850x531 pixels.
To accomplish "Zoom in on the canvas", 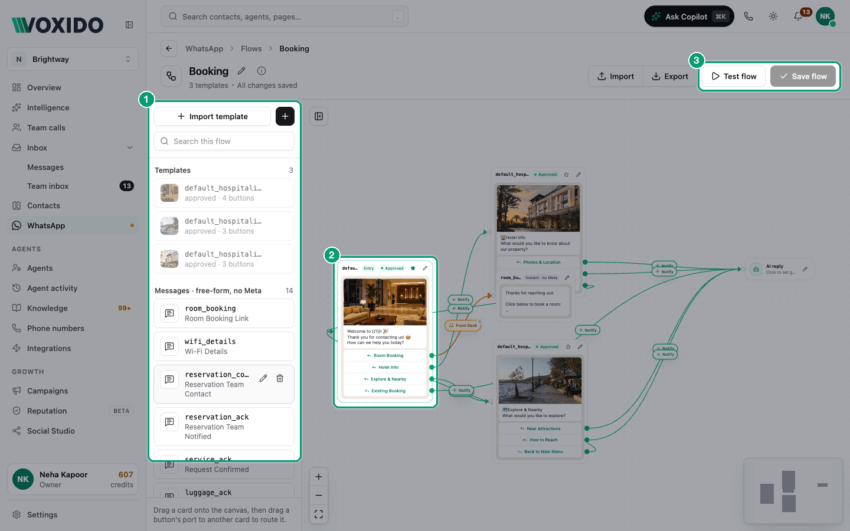I will tap(319, 477).
